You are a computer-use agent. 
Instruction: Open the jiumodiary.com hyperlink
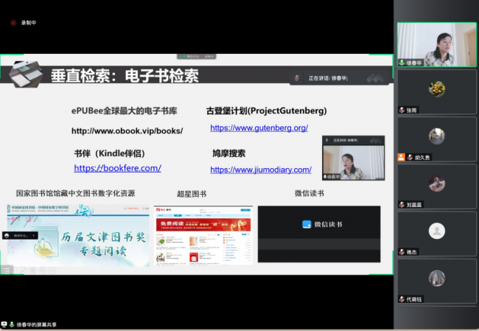tap(261, 170)
